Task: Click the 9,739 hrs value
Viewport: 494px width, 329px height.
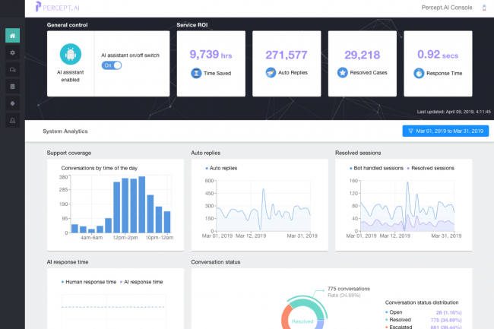Action: (x=211, y=55)
